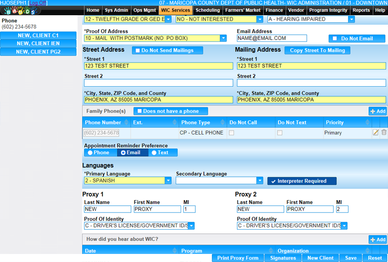The height and width of the screenshot is (262, 388).
Task: Sort the Phone Number column using its arrows
Action: tap(126, 122)
